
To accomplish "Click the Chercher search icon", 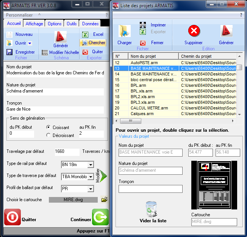I will 85,43.
